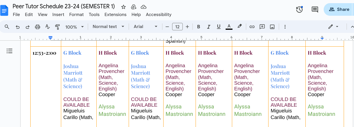Screen dimensions: 354x127
Task: Open the Insert menu
Action: coord(58,15)
